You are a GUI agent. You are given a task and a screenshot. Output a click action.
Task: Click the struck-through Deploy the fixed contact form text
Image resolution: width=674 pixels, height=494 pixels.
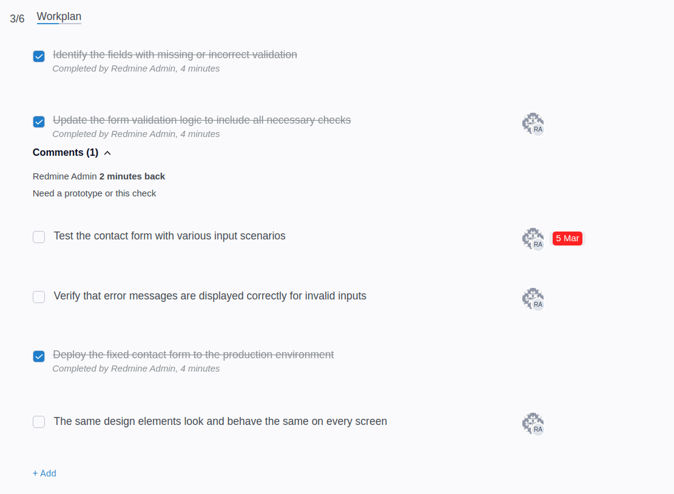[193, 355]
